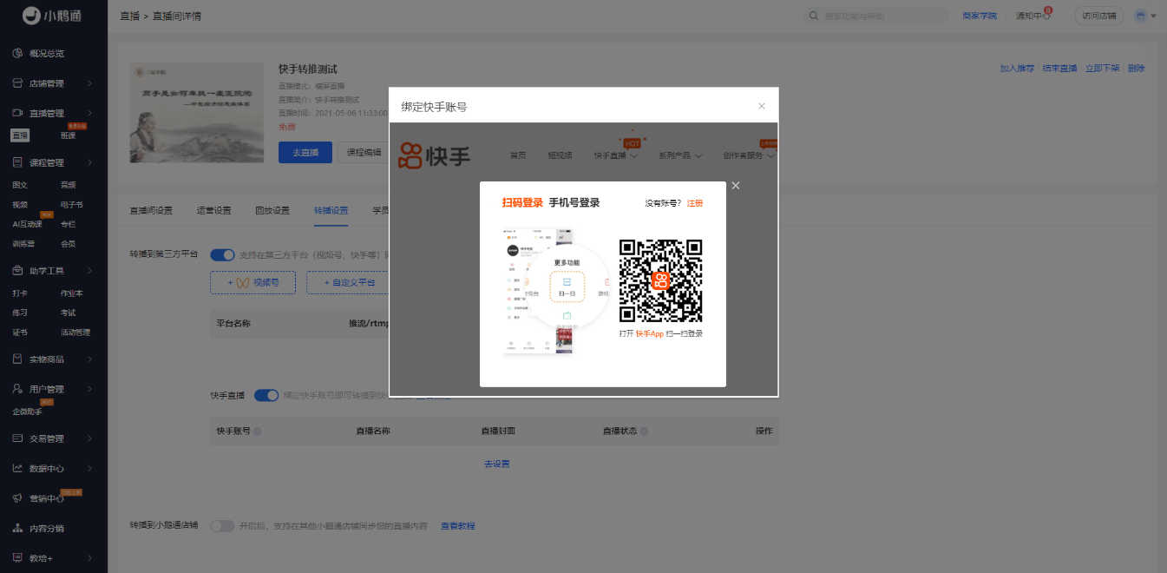Click the red notification badge on 通知中心
Image resolution: width=1167 pixels, height=573 pixels.
tap(1048, 10)
